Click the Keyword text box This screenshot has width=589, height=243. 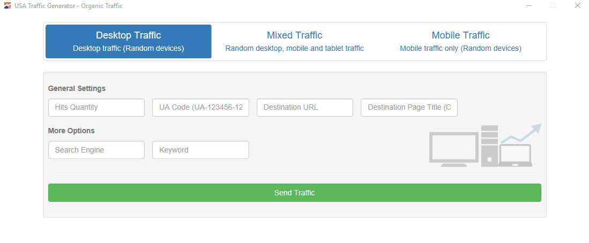pyautogui.click(x=200, y=150)
